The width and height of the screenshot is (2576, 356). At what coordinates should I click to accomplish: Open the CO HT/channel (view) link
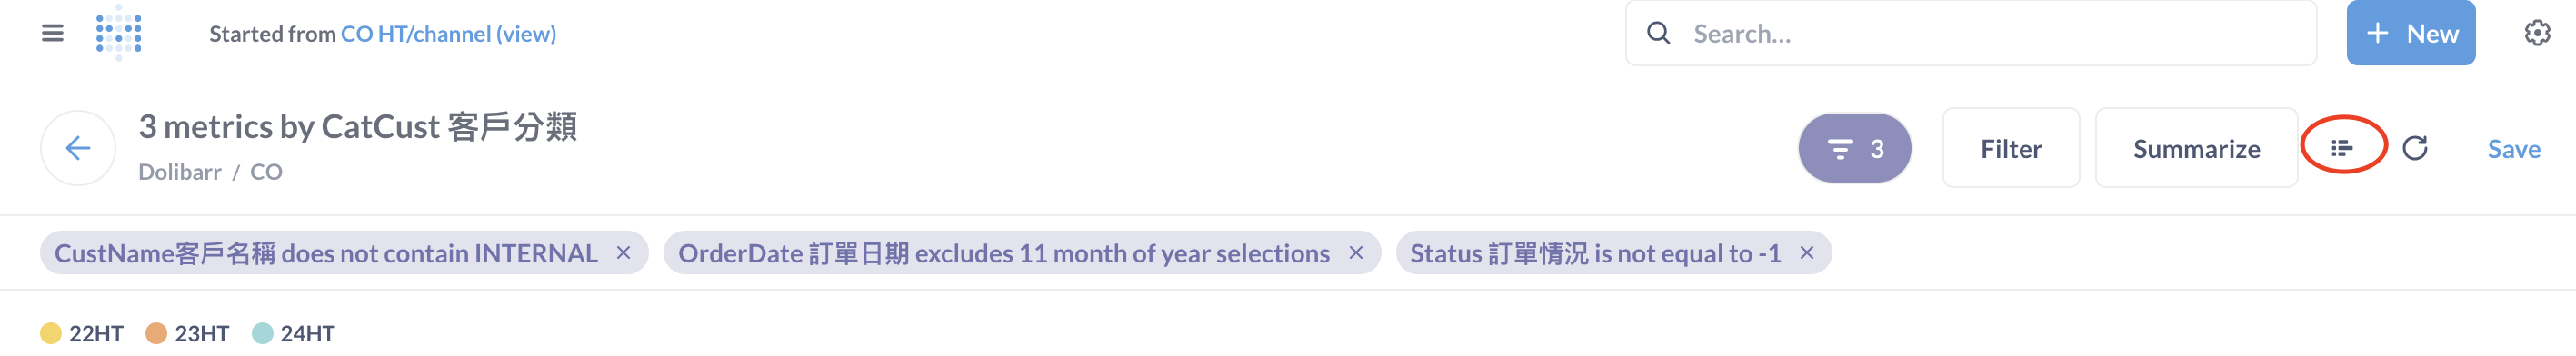(x=448, y=34)
